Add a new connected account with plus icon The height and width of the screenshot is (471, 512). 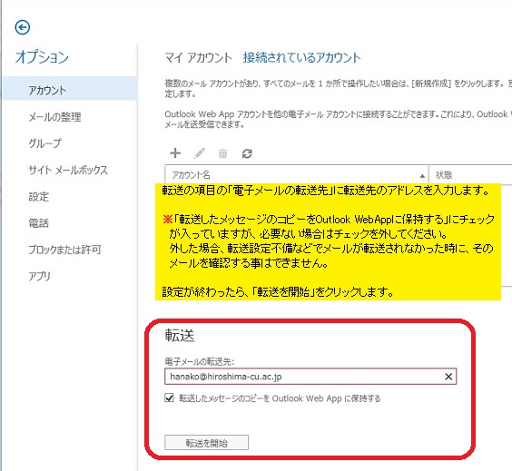click(x=175, y=152)
